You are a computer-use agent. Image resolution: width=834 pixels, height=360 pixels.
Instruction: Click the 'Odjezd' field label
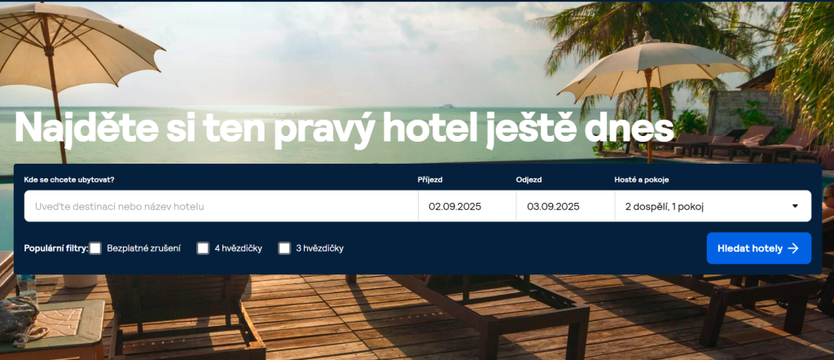[529, 180]
